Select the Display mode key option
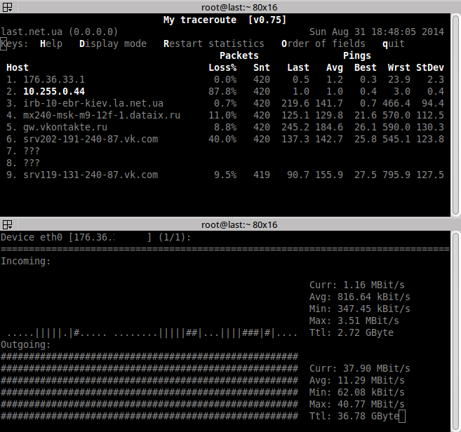The image size is (461, 432). tap(112, 43)
